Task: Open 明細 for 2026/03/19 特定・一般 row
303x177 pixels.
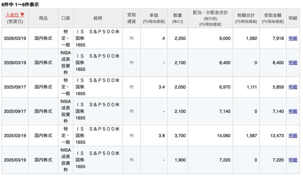Action: pyautogui.click(x=293, y=38)
